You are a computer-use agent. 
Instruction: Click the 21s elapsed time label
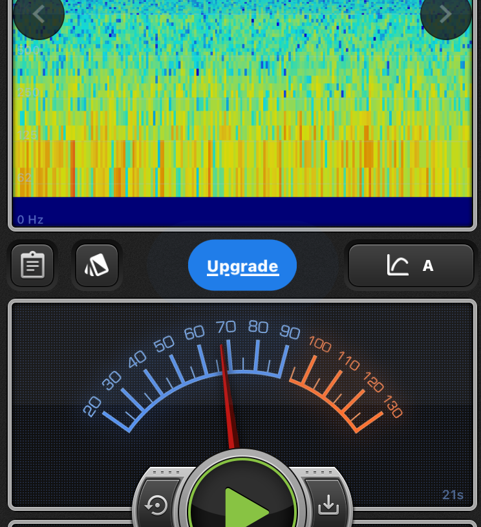(453, 495)
